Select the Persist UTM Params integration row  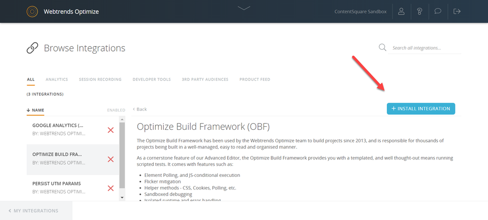[x=73, y=187]
